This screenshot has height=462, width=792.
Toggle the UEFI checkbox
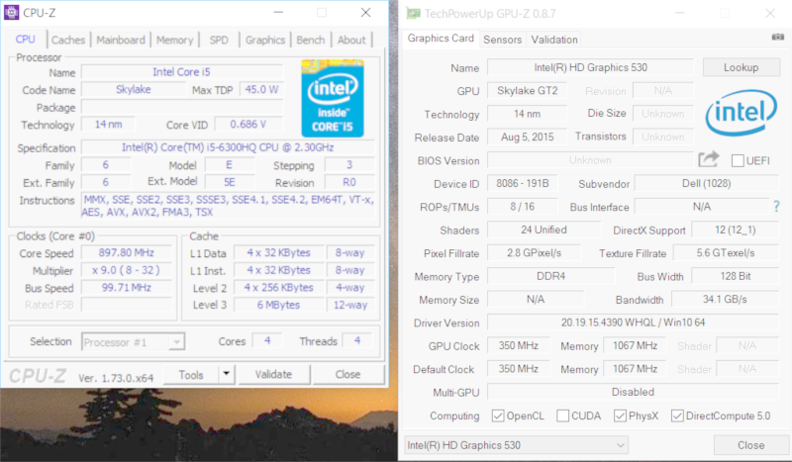[738, 160]
